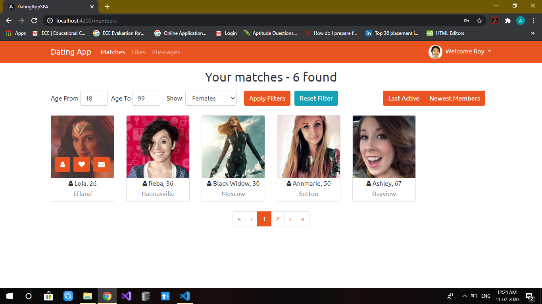Screen dimensions: 542x304
Task: View Lola's profile via the person icon
Action: [x=63, y=164]
